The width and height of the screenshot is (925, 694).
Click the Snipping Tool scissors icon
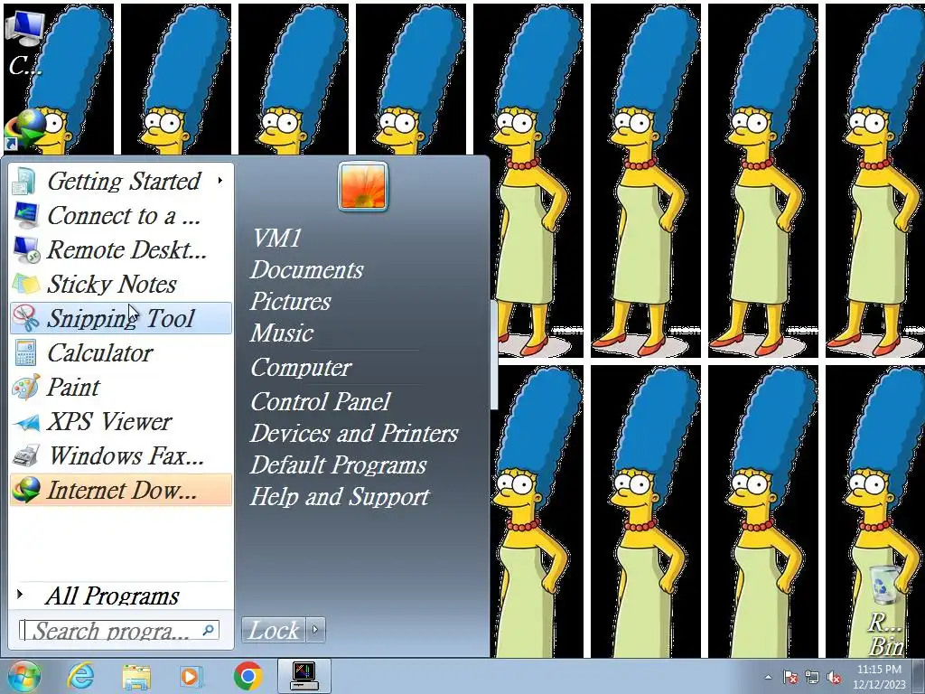[24, 318]
